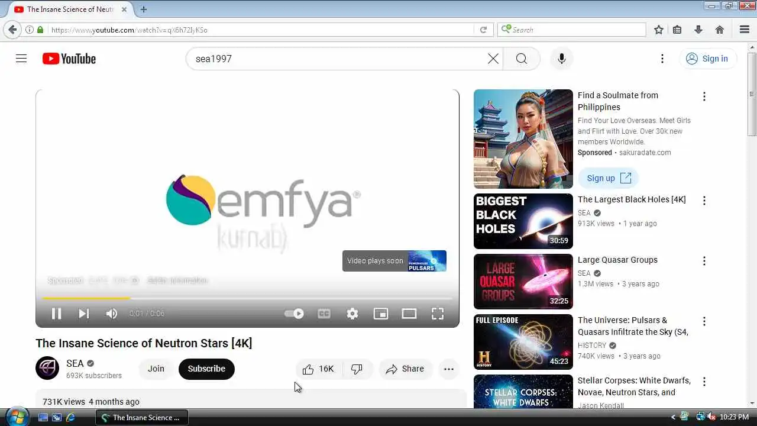This screenshot has height=426, width=757.
Task: Open a new browser tab
Action: [x=144, y=9]
